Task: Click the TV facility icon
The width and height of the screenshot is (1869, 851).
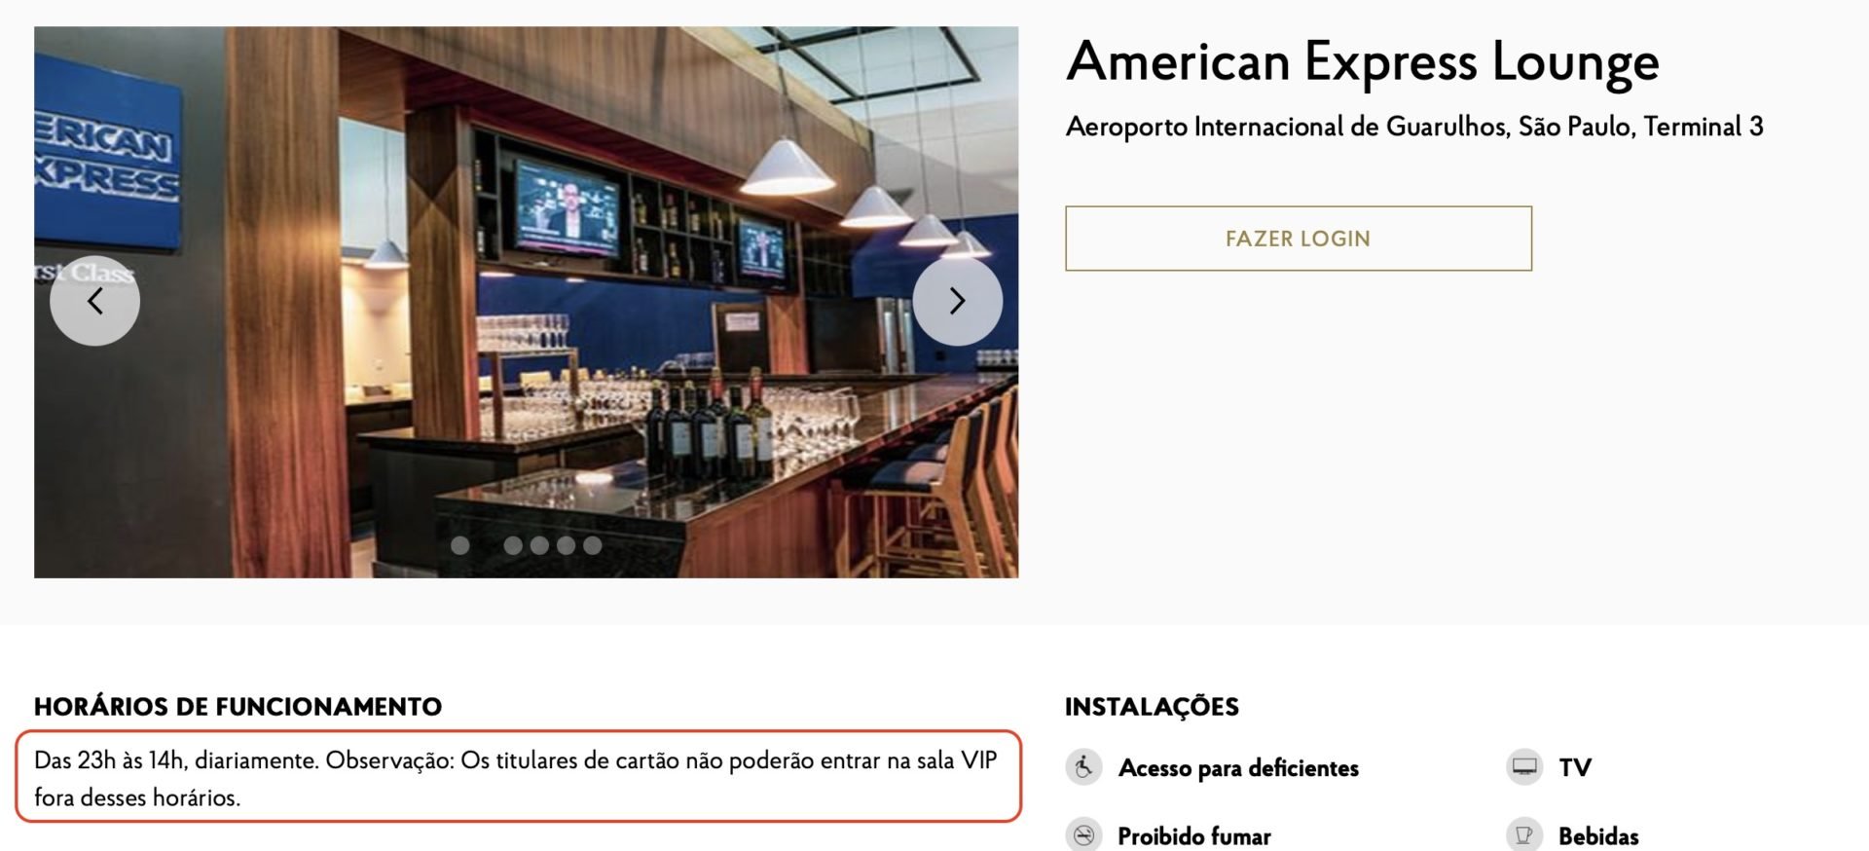Action: (x=1524, y=767)
